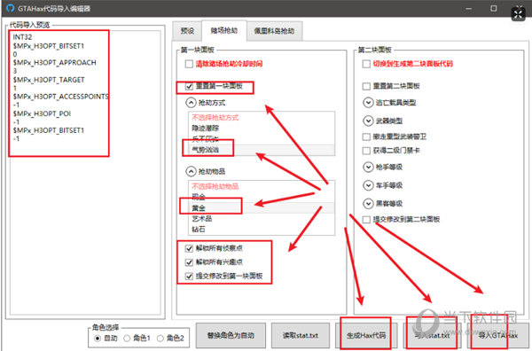Screen dimensions: 532x351
Task: Select 不选择抢劫物品 in target list
Action: coord(262,186)
